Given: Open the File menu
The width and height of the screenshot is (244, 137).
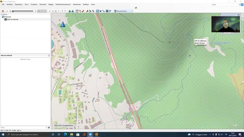Looking at the screenshot, I should 3,5.
